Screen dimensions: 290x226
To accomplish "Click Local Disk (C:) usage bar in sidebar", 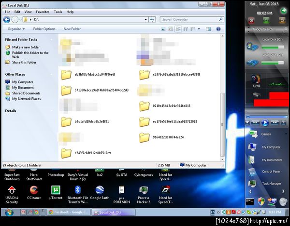I will tap(273, 47).
